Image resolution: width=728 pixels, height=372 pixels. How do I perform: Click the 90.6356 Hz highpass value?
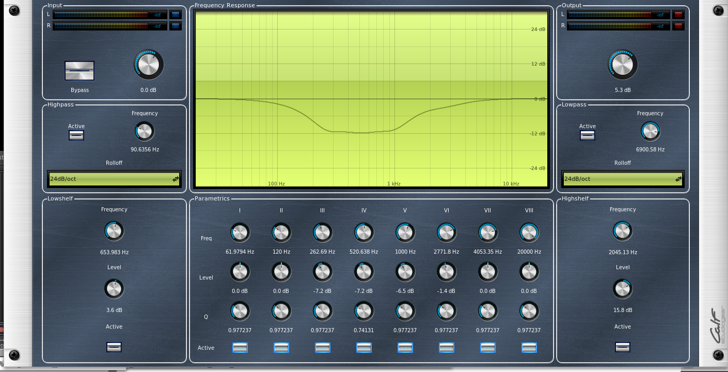point(145,150)
